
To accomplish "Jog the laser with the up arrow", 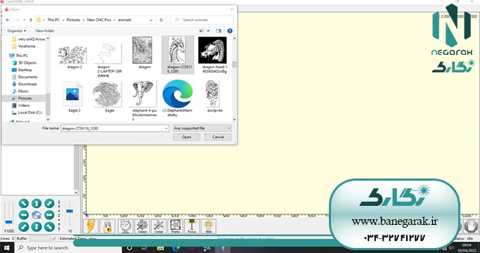I will click(x=37, y=203).
